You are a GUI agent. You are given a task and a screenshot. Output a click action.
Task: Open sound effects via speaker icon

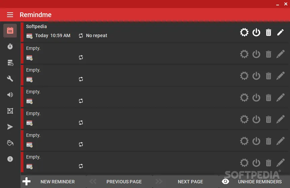(10, 95)
